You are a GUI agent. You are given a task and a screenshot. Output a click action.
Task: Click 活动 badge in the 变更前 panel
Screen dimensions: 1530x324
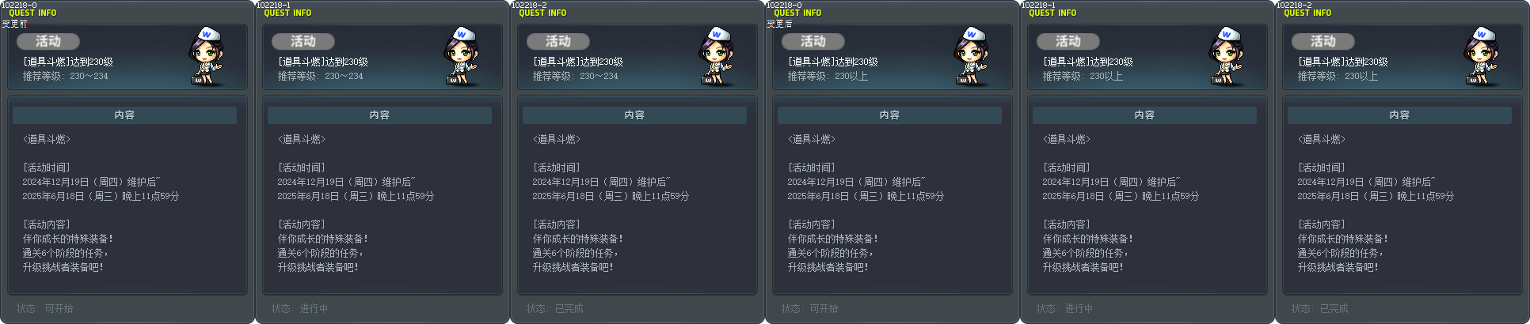click(48, 41)
